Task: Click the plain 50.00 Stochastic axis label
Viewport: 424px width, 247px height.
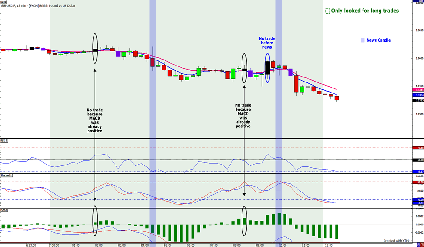Action: 420,191
